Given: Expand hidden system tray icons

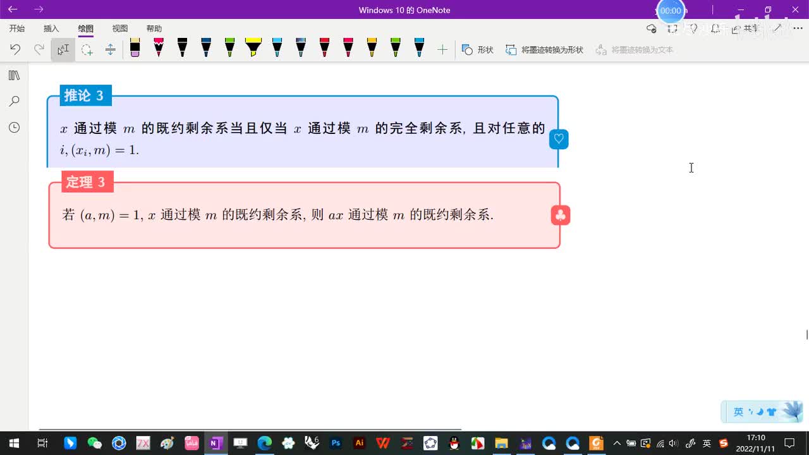Looking at the screenshot, I should (x=617, y=443).
